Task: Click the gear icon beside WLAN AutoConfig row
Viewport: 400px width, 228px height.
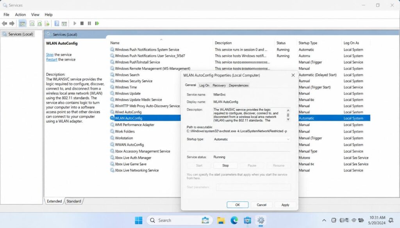Action: (x=112, y=118)
